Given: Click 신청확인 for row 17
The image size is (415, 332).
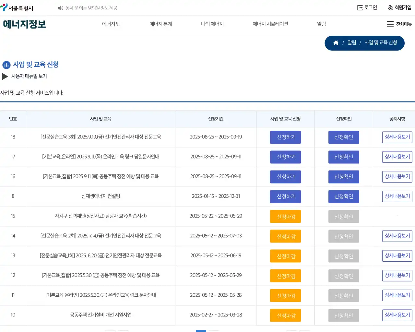Looking at the screenshot, I should point(344,157).
